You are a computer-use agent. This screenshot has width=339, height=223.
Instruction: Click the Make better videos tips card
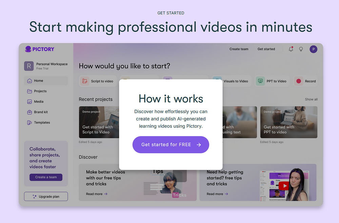tap(138, 182)
